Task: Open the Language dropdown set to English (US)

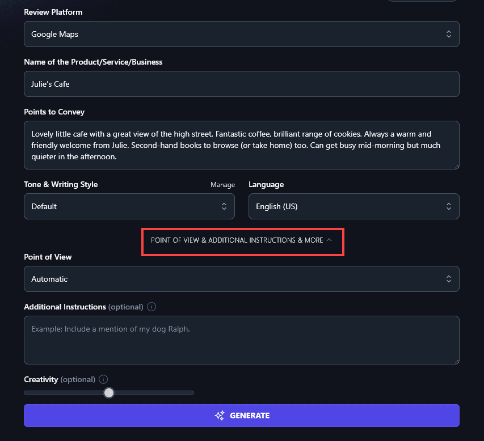Action: pos(353,206)
